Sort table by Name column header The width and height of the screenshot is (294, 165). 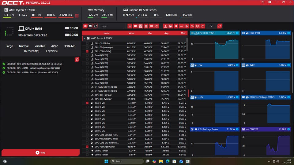107,33
